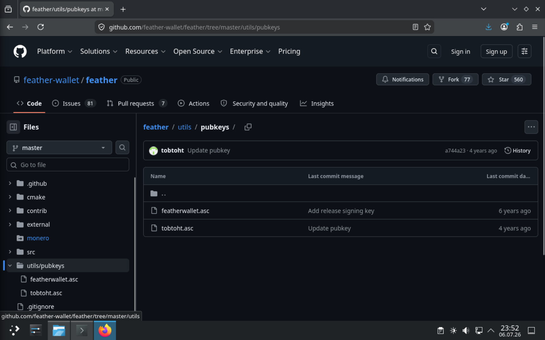Expand the Resources menu
The height and width of the screenshot is (340, 545).
coord(145,51)
